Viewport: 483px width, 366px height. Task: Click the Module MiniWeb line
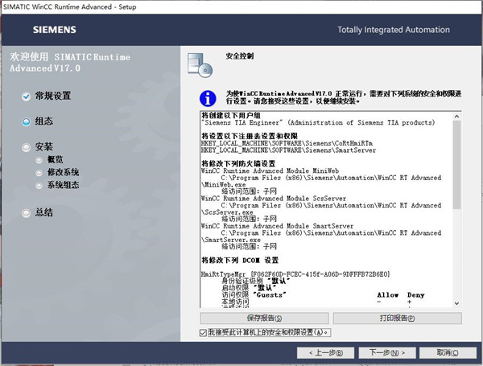(270, 171)
